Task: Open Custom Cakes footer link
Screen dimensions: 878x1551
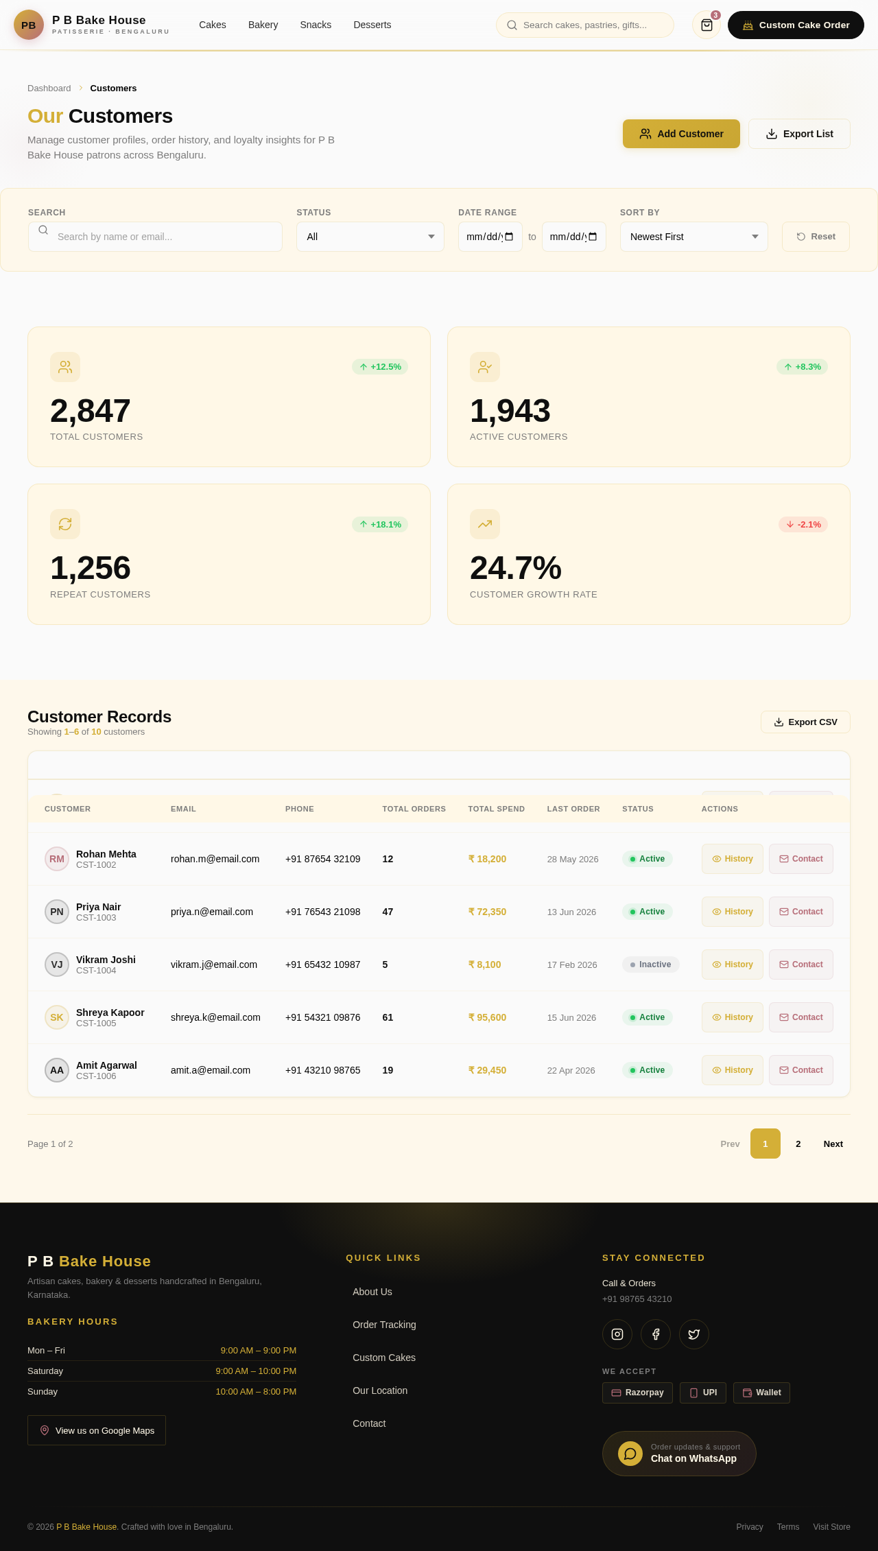Action: (x=384, y=1358)
